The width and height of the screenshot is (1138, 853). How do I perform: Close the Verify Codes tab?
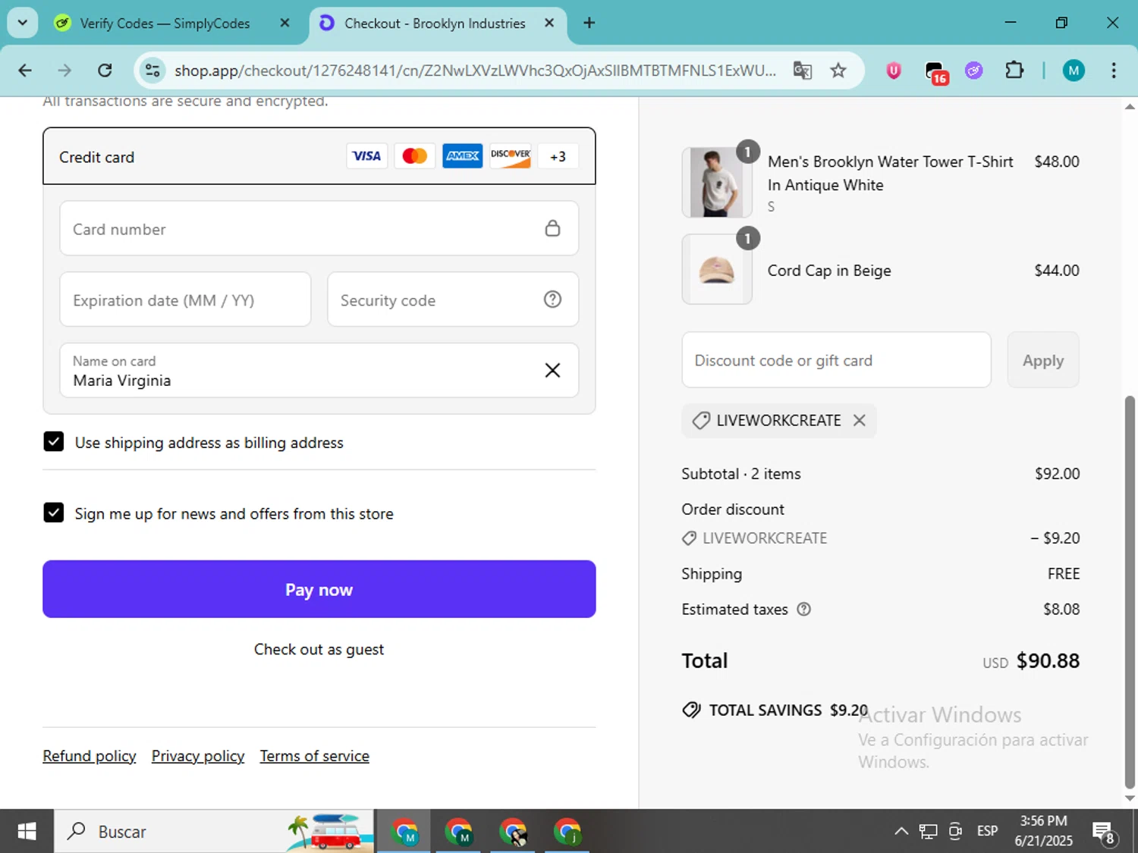click(x=285, y=23)
